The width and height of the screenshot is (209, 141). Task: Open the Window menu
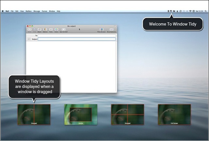(x=52, y=11)
